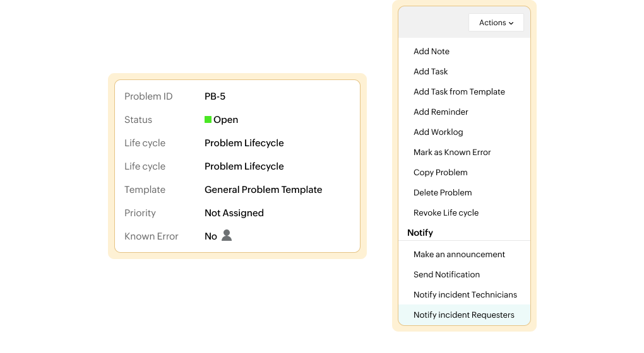Select Add Task from Template
The width and height of the screenshot is (644, 353).
coord(459,92)
